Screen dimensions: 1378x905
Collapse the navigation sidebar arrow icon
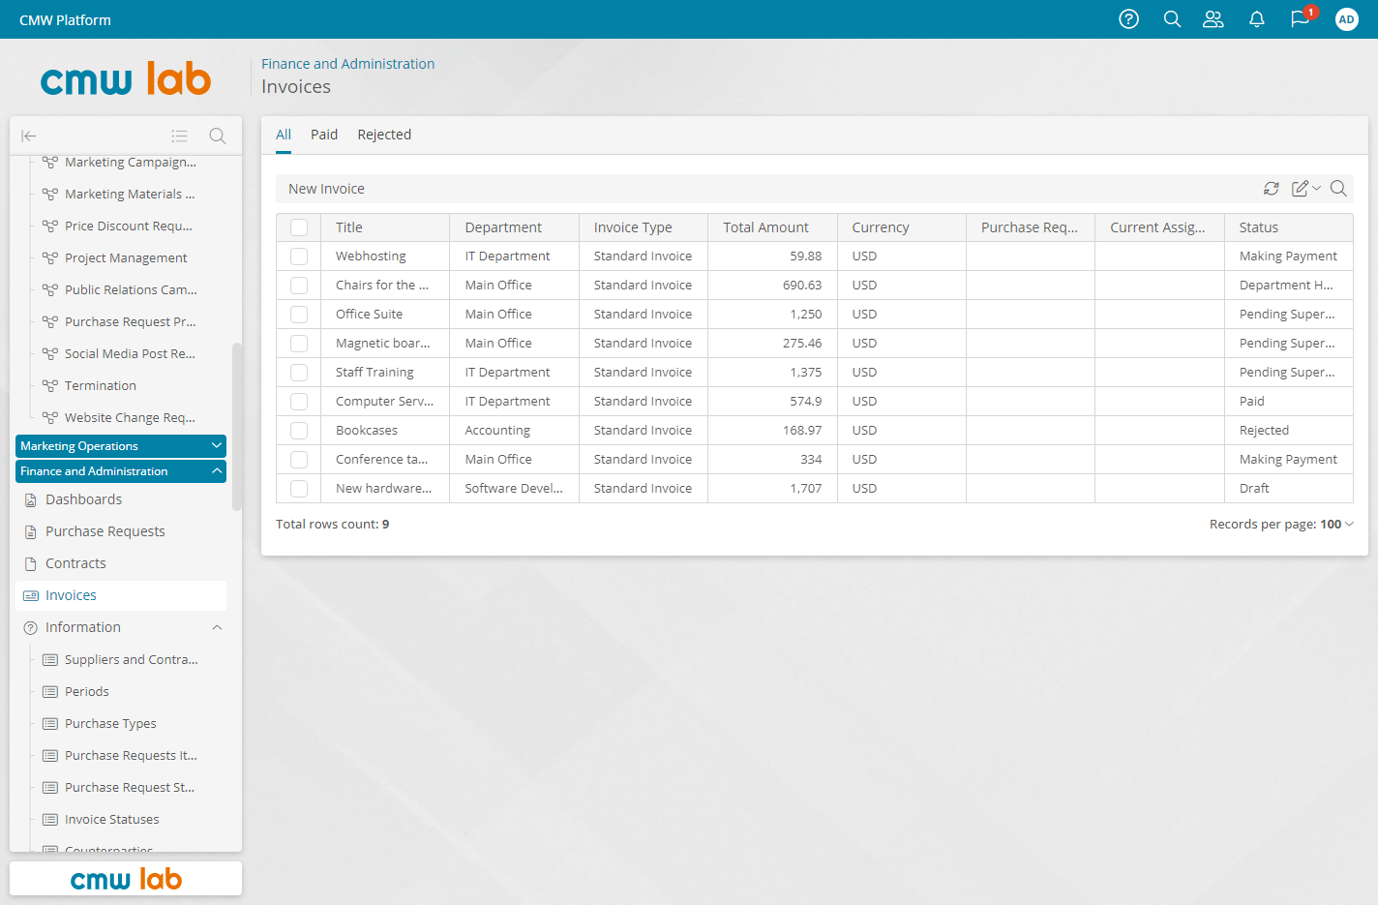point(29,136)
